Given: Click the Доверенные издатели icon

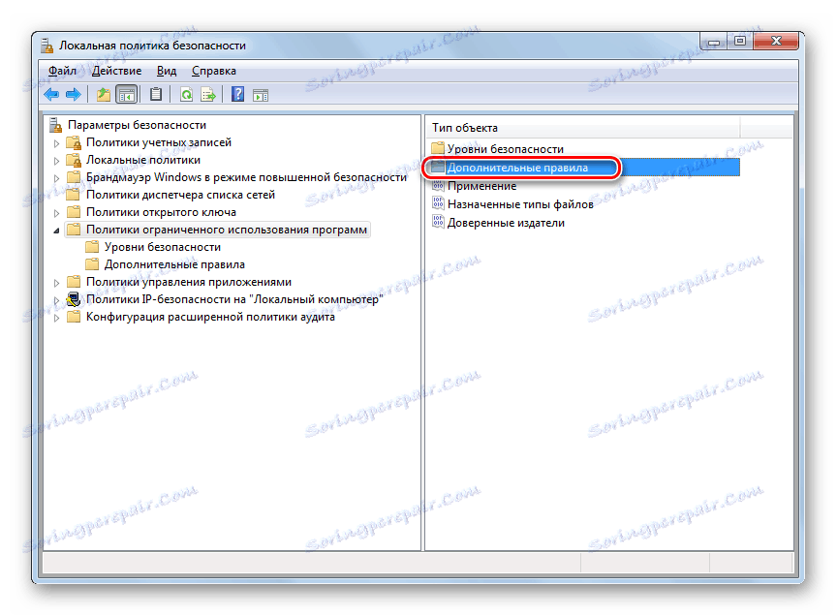Looking at the screenshot, I should pos(438,222).
